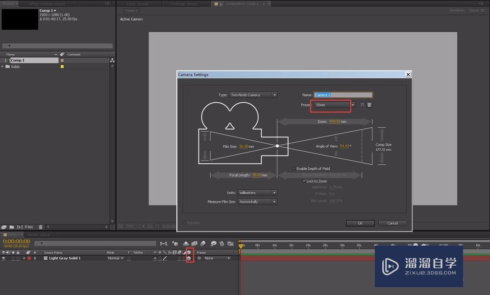Toggle 3D Layer switch for Light Gray Solid 1
The image size is (490, 295).
tap(189, 258)
